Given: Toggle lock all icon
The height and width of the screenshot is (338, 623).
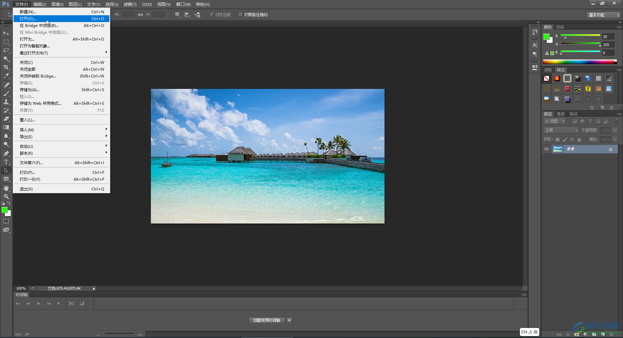Looking at the screenshot, I should point(579,139).
